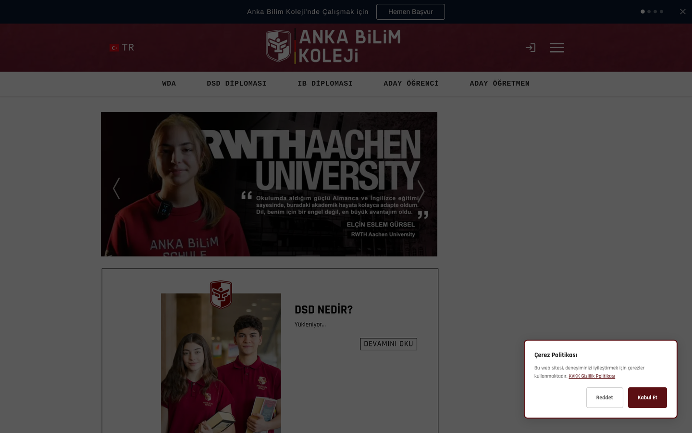Open the TR language selector
Screen dimensions: 692x433
point(122,48)
